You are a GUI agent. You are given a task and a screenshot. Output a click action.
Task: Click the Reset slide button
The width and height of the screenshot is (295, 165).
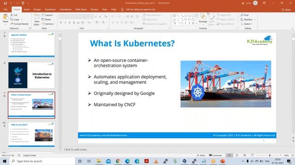pyautogui.click(x=46, y=19)
